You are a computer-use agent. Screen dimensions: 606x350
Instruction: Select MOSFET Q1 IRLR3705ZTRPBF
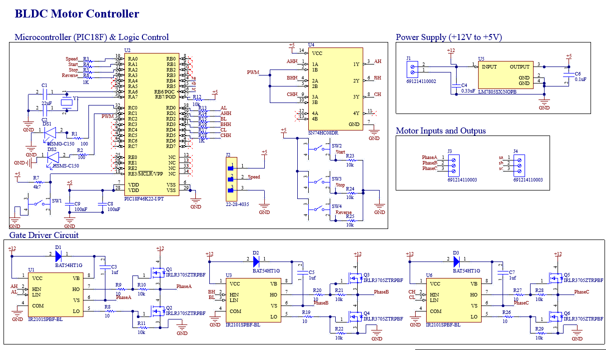(159, 274)
